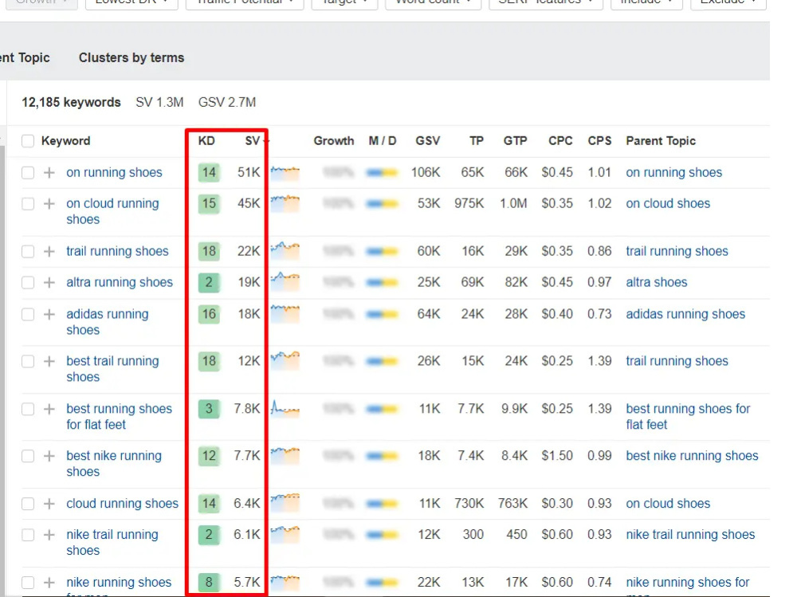Click the GTP column header
Image resolution: width=797 pixels, height=597 pixels.
(515, 141)
